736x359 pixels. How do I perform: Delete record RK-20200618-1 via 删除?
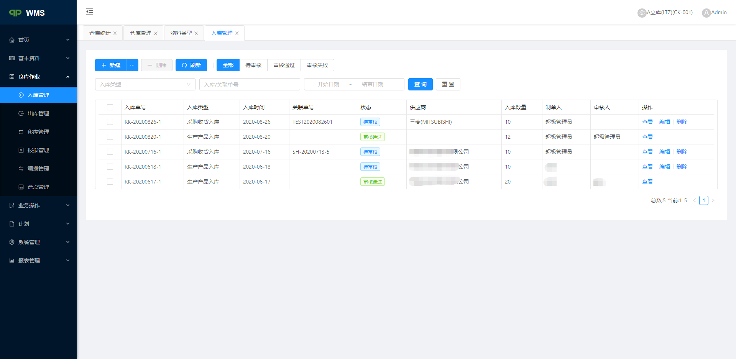pyautogui.click(x=682, y=167)
